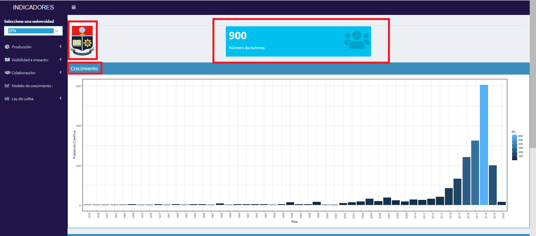Toggle the sidebar with the hamburger icon

(x=74, y=7)
